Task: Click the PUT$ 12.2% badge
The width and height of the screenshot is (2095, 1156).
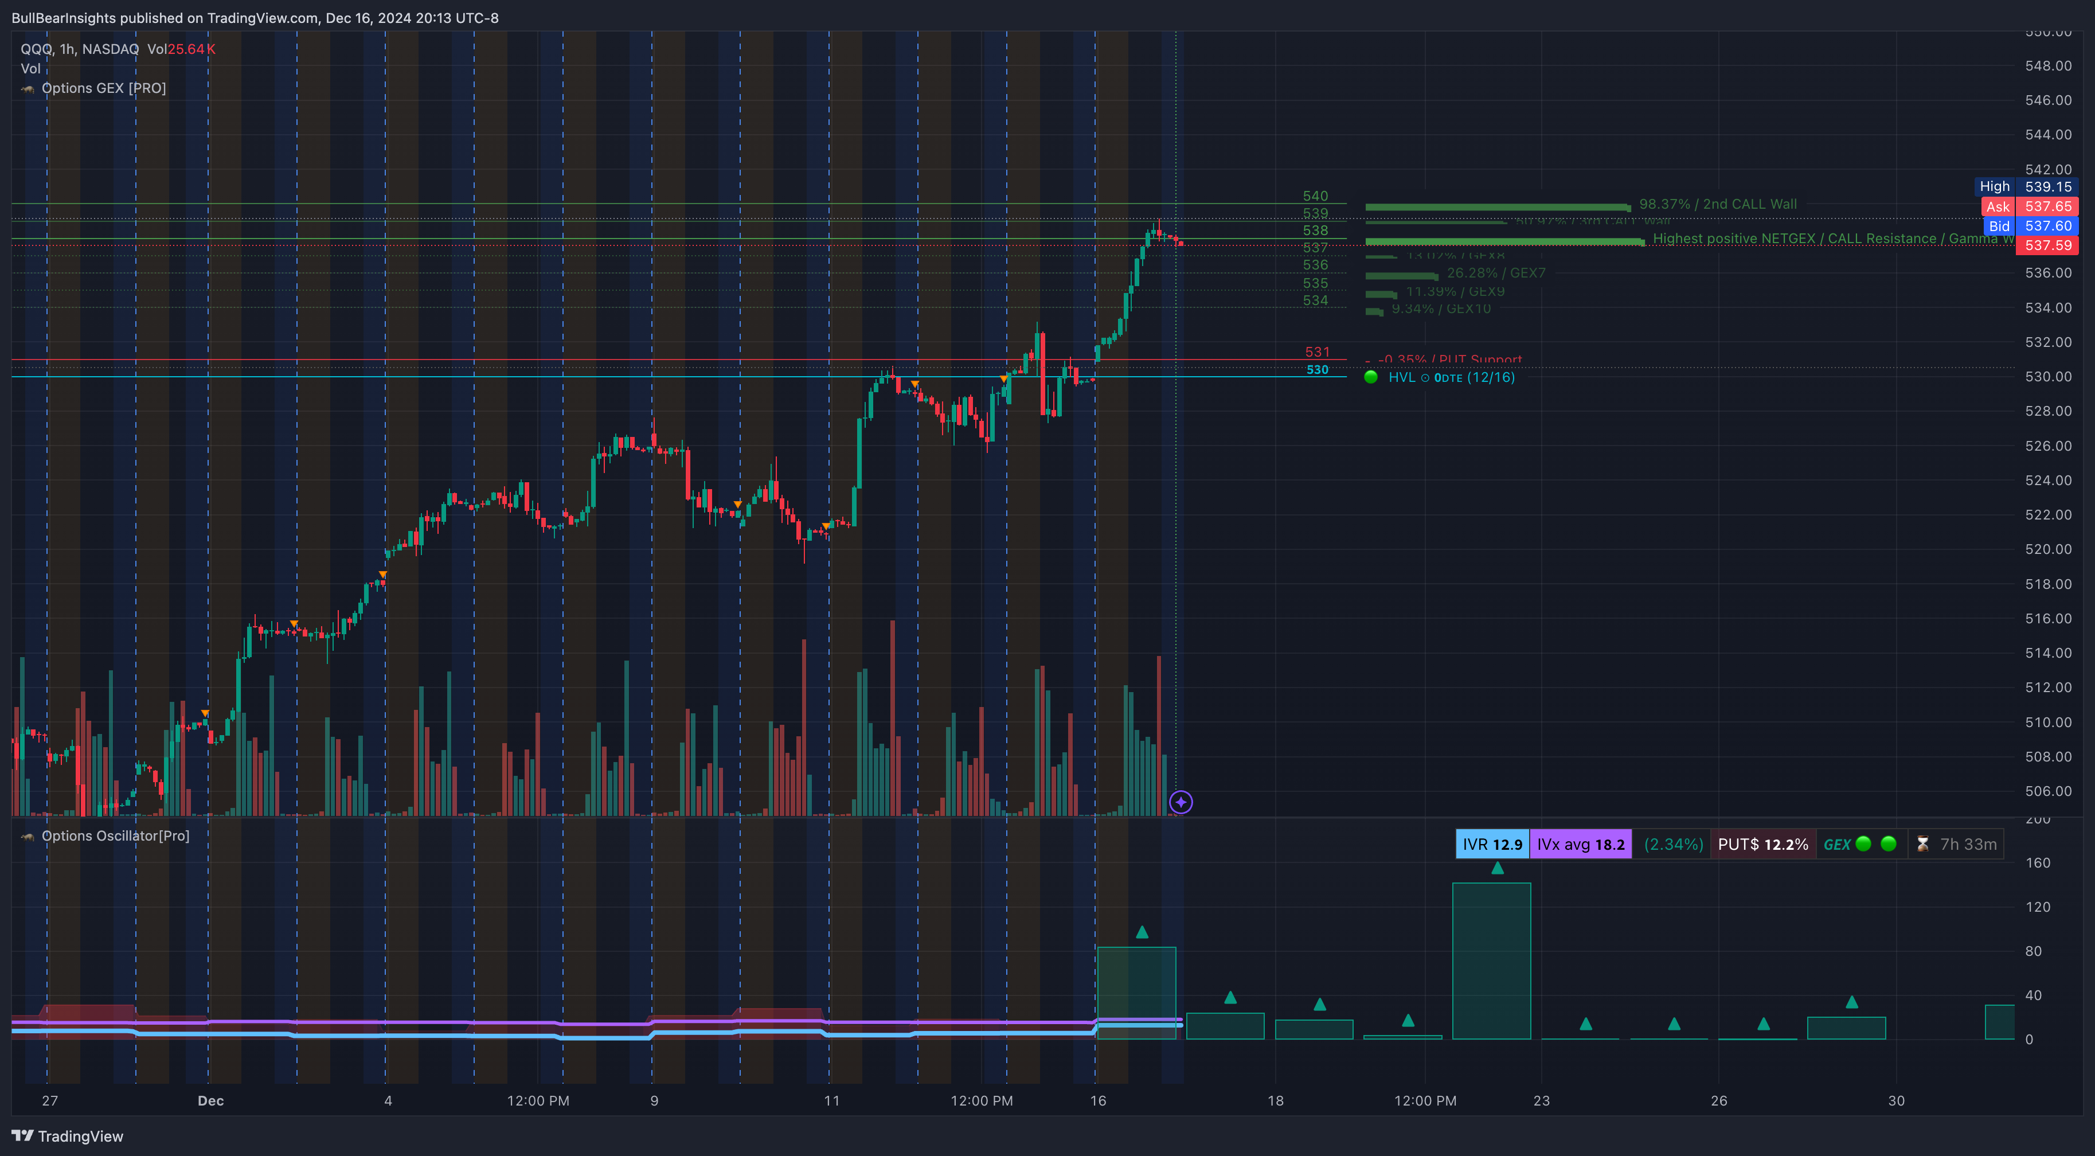Action: [1762, 845]
